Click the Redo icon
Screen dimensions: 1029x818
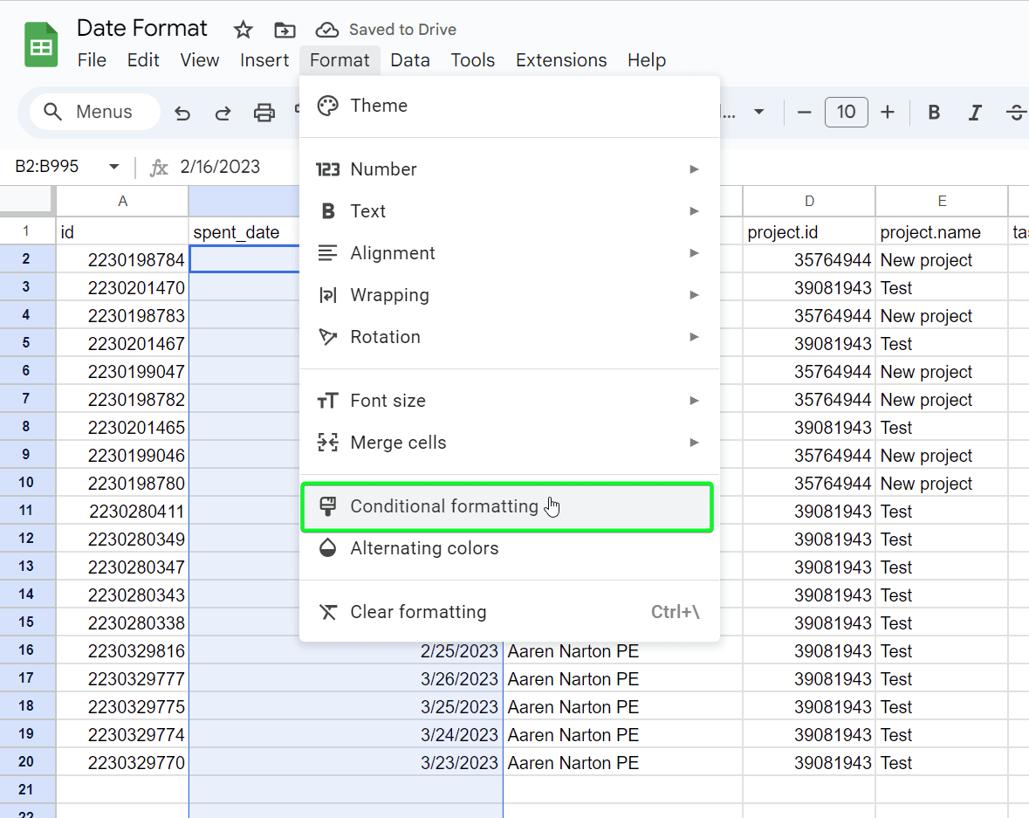click(x=221, y=112)
